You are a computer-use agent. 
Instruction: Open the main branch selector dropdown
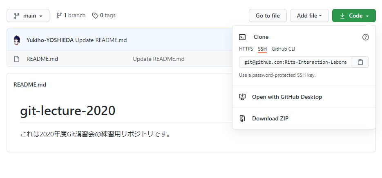coord(28,16)
